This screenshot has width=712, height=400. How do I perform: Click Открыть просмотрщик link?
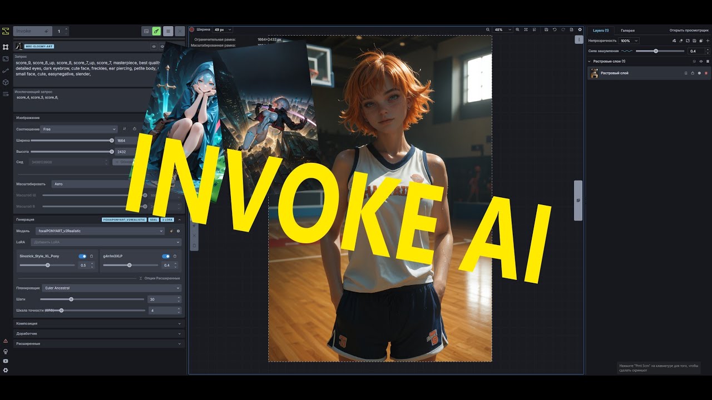click(689, 31)
